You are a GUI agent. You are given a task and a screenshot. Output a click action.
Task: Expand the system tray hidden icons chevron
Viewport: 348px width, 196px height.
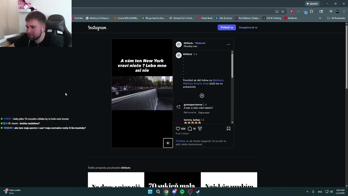pos(307,192)
